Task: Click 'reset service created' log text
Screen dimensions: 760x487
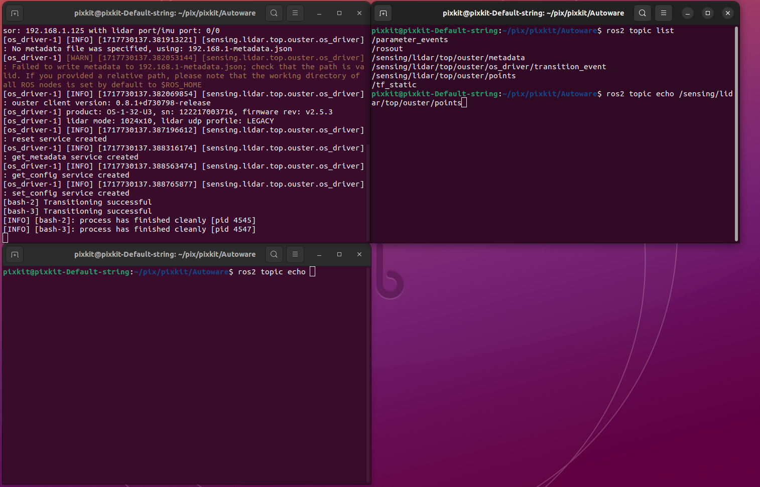Action: [x=59, y=139]
